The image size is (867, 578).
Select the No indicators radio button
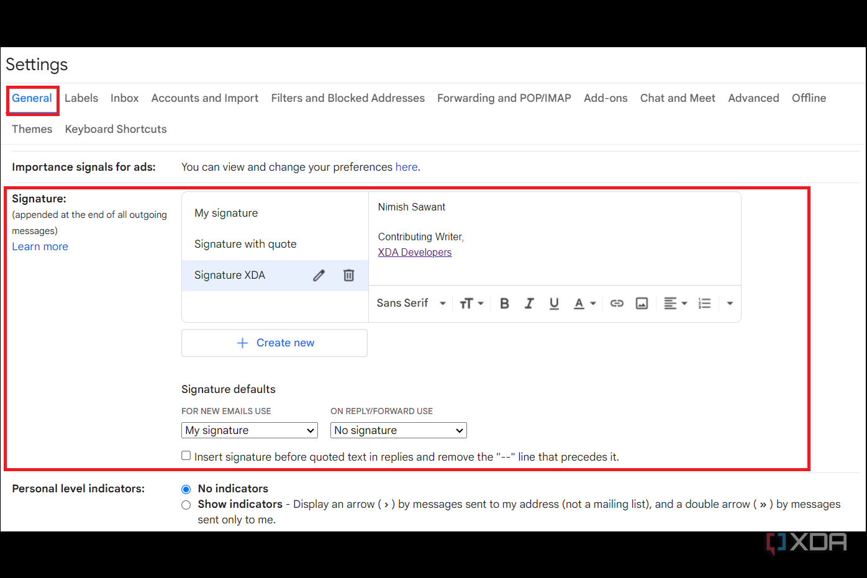tap(186, 489)
